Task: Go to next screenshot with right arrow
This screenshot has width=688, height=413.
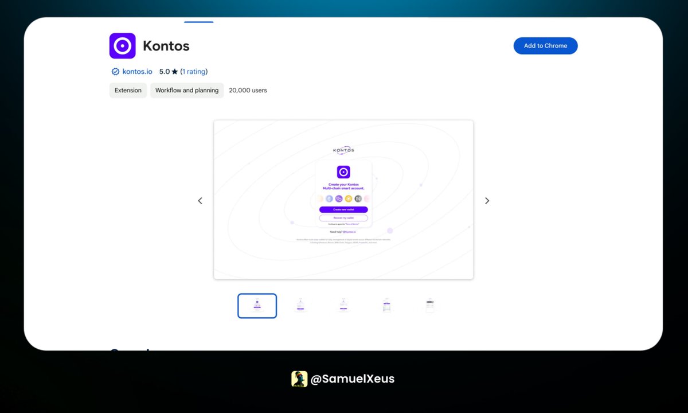Action: [487, 201]
